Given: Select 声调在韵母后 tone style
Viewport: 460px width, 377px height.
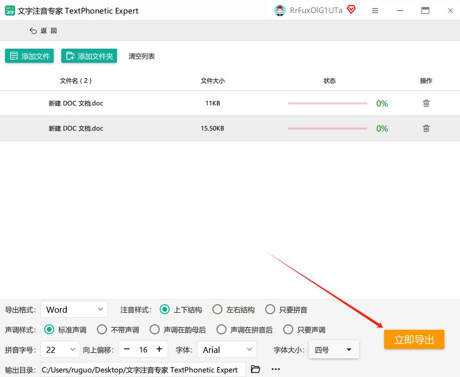Looking at the screenshot, I should pos(177,329).
